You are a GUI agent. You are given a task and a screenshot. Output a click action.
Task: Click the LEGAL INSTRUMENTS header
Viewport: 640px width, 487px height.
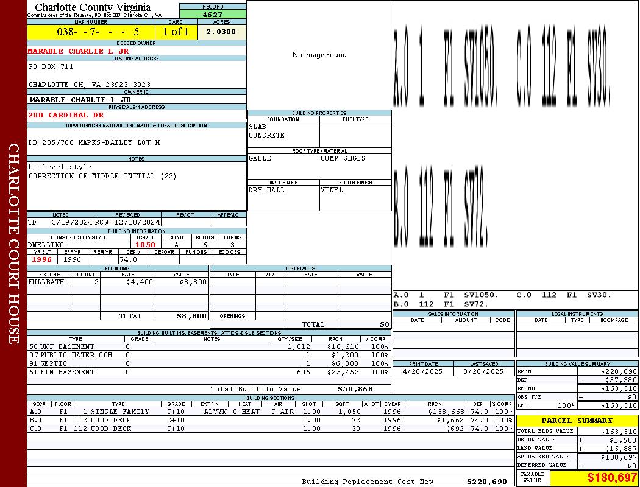point(577,314)
